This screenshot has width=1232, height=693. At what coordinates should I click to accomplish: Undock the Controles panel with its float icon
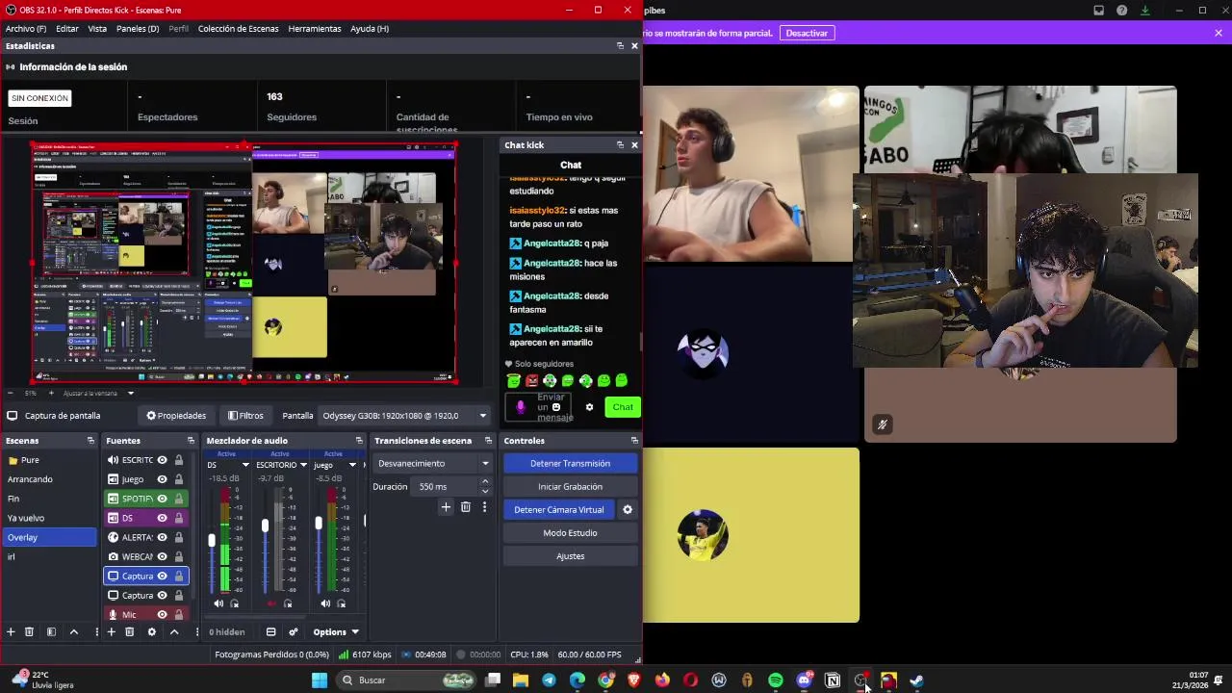click(x=634, y=440)
